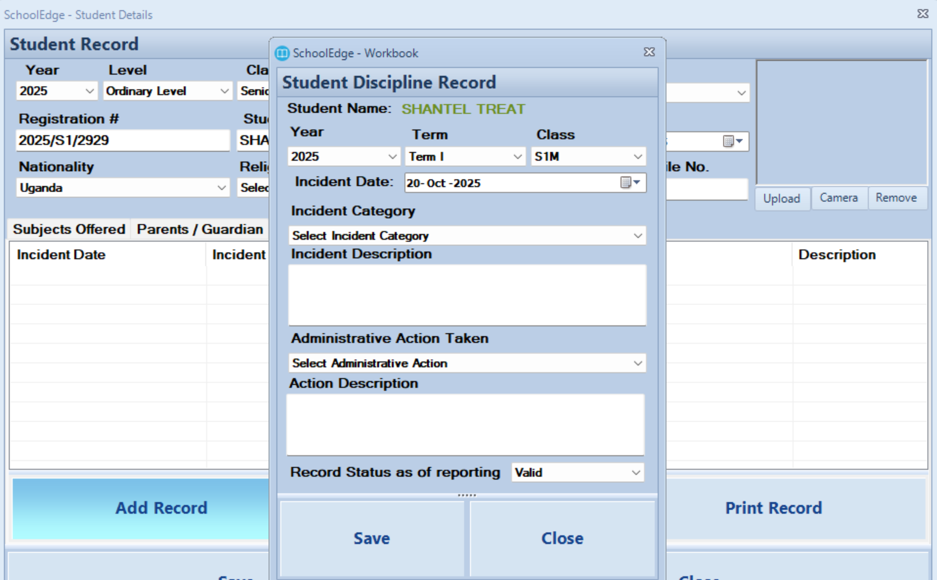This screenshot has width=937, height=580.
Task: Open the Level dropdown showing Ordinary Level
Action: (224, 91)
